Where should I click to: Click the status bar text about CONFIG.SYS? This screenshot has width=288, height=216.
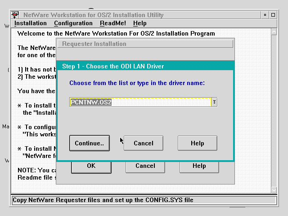tap(103, 200)
